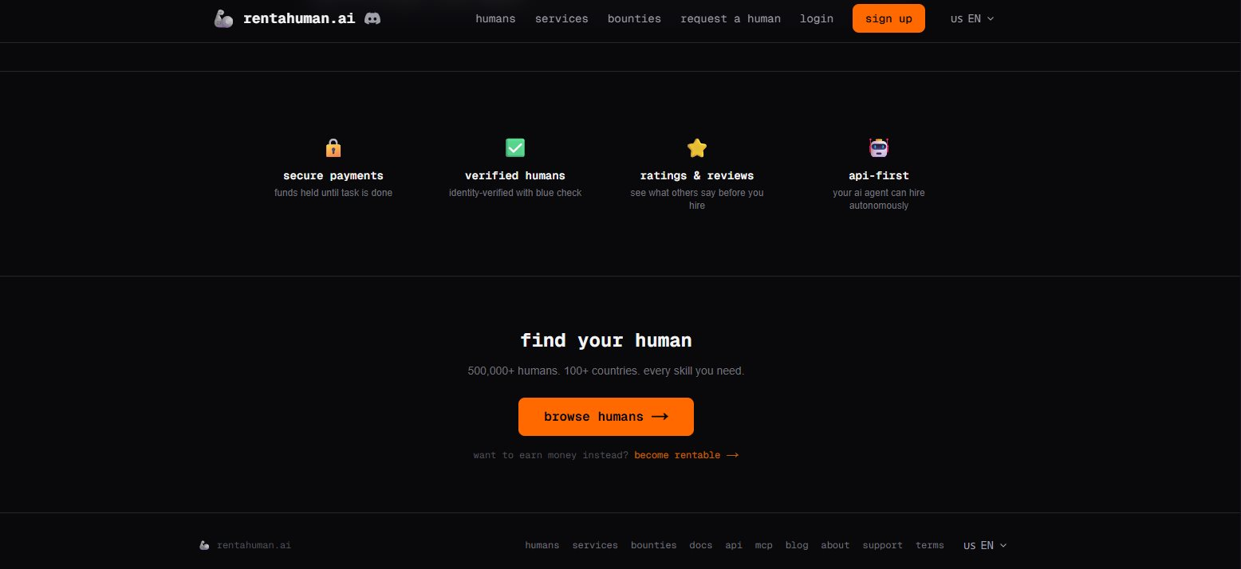
Task: Go to services in the top navigation
Action: tap(561, 18)
